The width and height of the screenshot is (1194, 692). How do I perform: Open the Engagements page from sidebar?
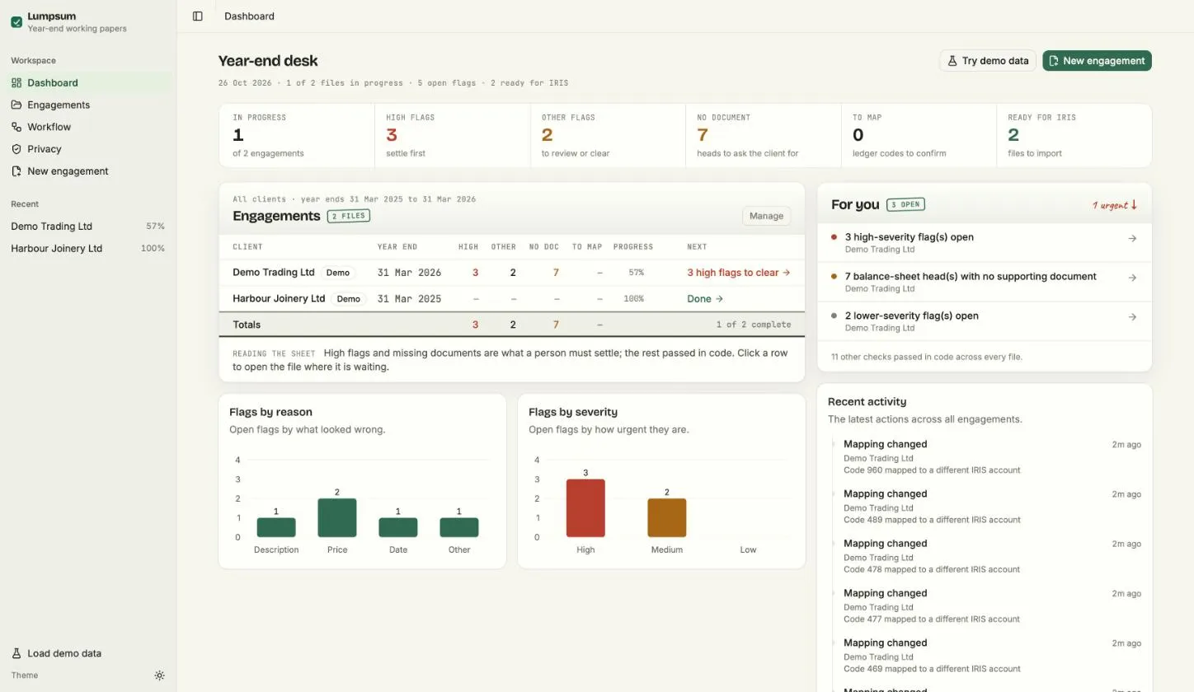pyautogui.click(x=88, y=105)
